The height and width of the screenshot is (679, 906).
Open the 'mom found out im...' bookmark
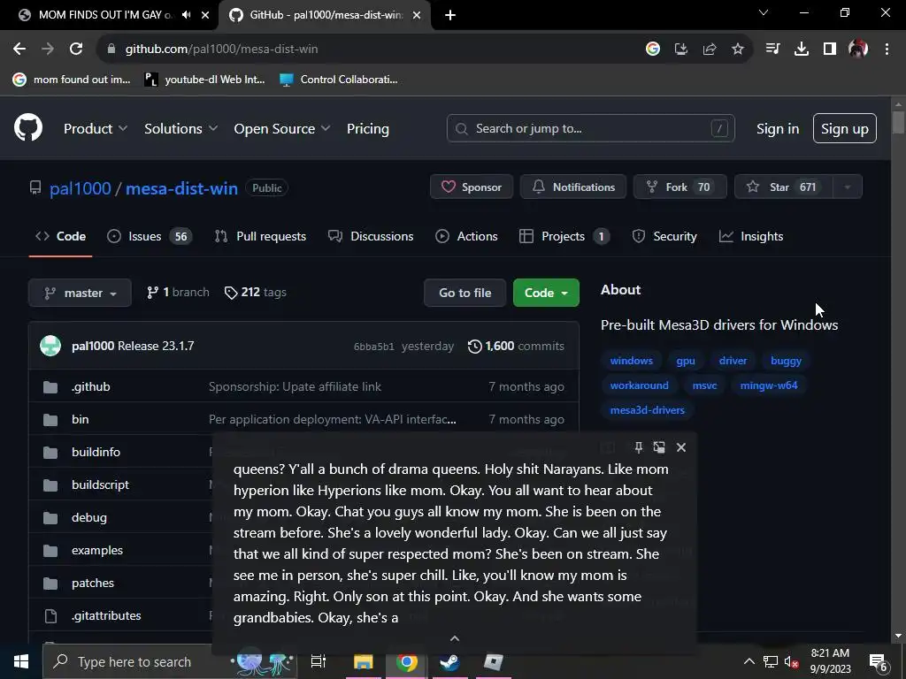pos(72,80)
